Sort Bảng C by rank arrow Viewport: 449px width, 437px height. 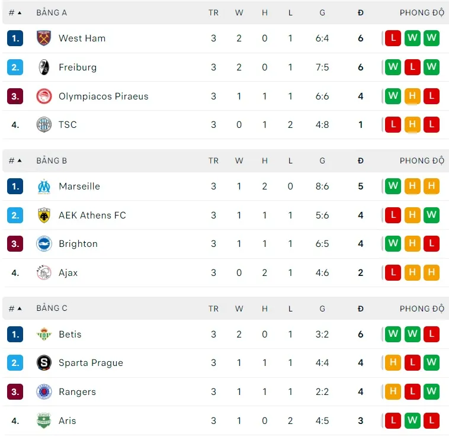point(20,309)
